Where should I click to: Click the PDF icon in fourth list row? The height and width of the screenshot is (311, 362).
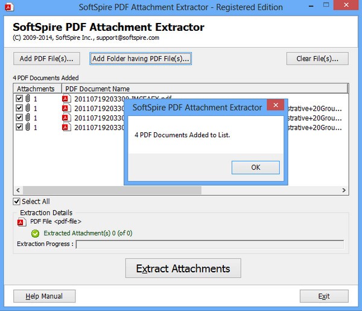coord(66,127)
